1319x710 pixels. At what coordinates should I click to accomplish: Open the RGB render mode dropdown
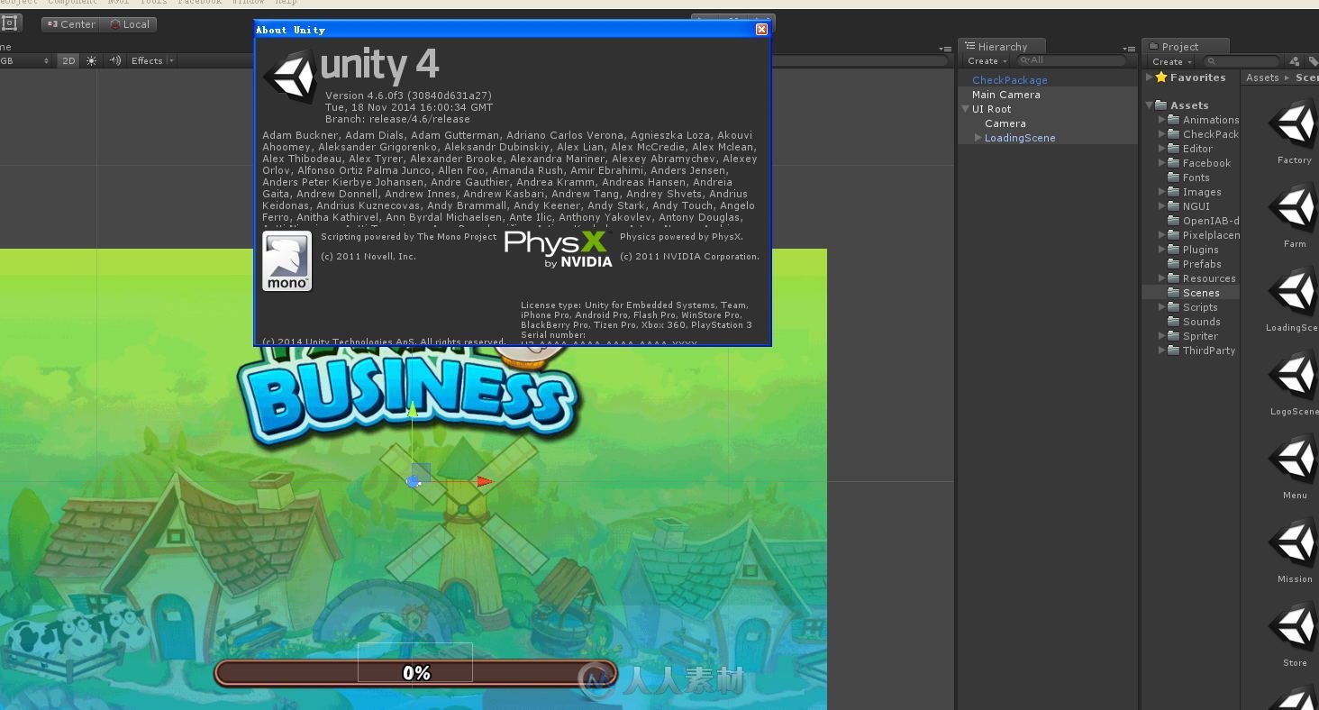(25, 60)
